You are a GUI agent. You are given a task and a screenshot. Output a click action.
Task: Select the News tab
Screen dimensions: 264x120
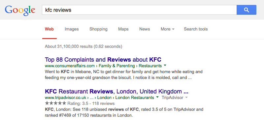click(145, 29)
